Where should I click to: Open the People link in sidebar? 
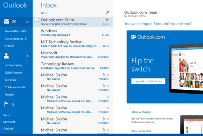(x=9, y=95)
